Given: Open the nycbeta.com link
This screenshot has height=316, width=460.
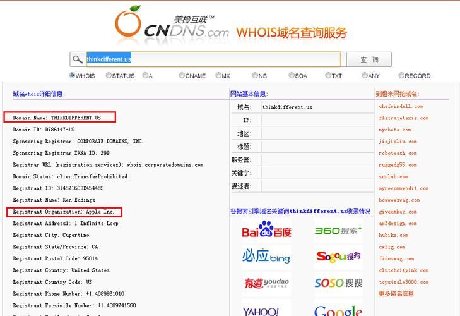Looking at the screenshot, I should pyautogui.click(x=395, y=130).
